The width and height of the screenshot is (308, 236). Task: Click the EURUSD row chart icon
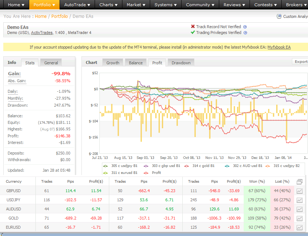pyautogui.click(x=300, y=228)
